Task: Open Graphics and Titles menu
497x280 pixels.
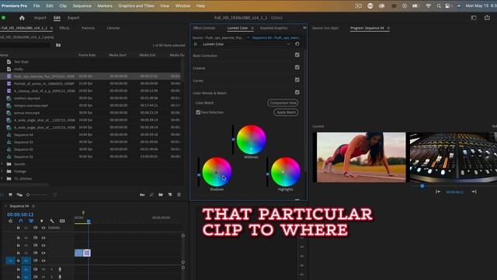Action: click(x=136, y=5)
